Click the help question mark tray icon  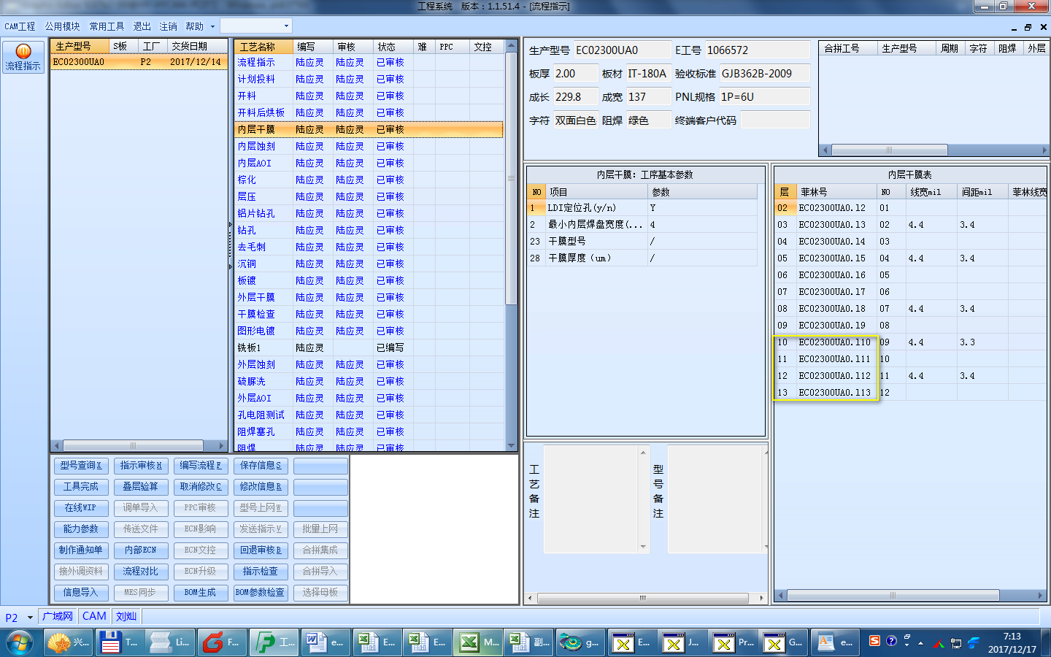point(891,641)
